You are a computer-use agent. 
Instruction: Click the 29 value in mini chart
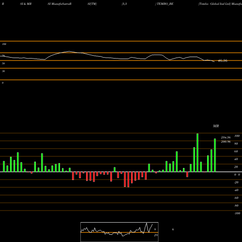(x=156, y=235)
